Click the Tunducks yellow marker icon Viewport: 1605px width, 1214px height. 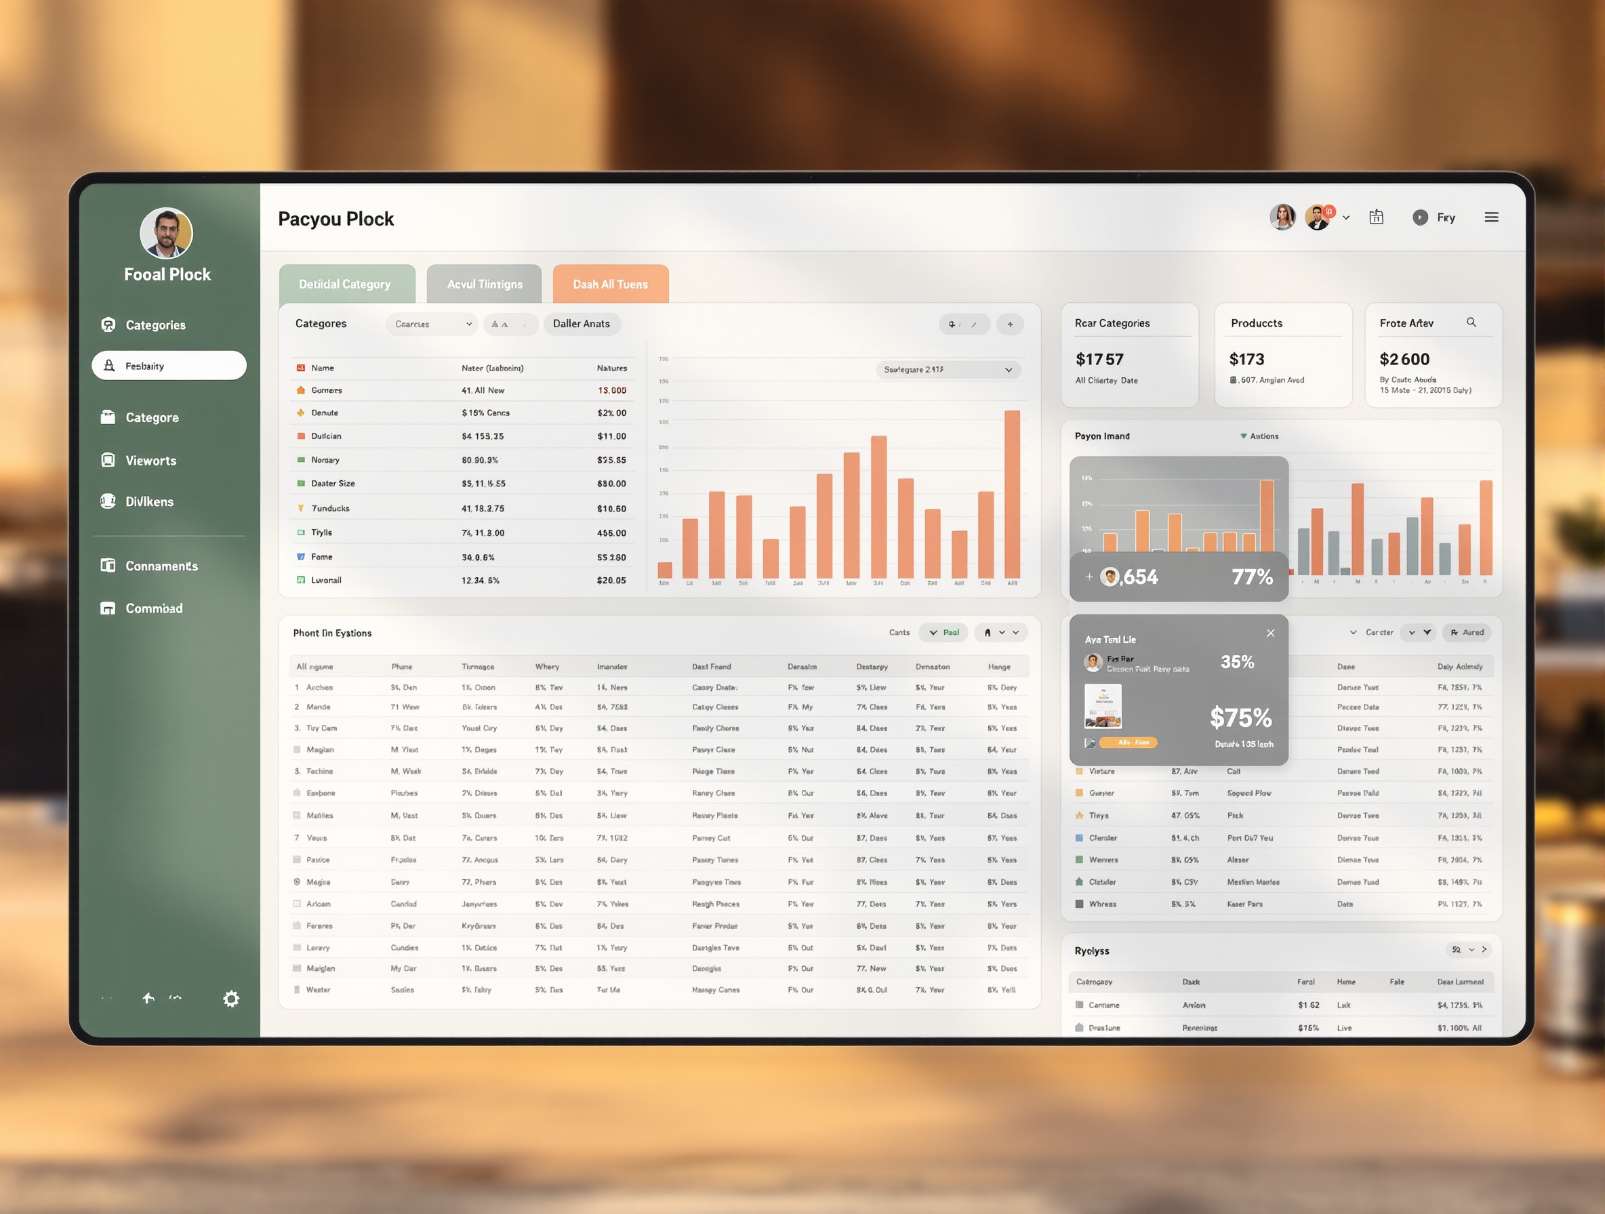[301, 508]
